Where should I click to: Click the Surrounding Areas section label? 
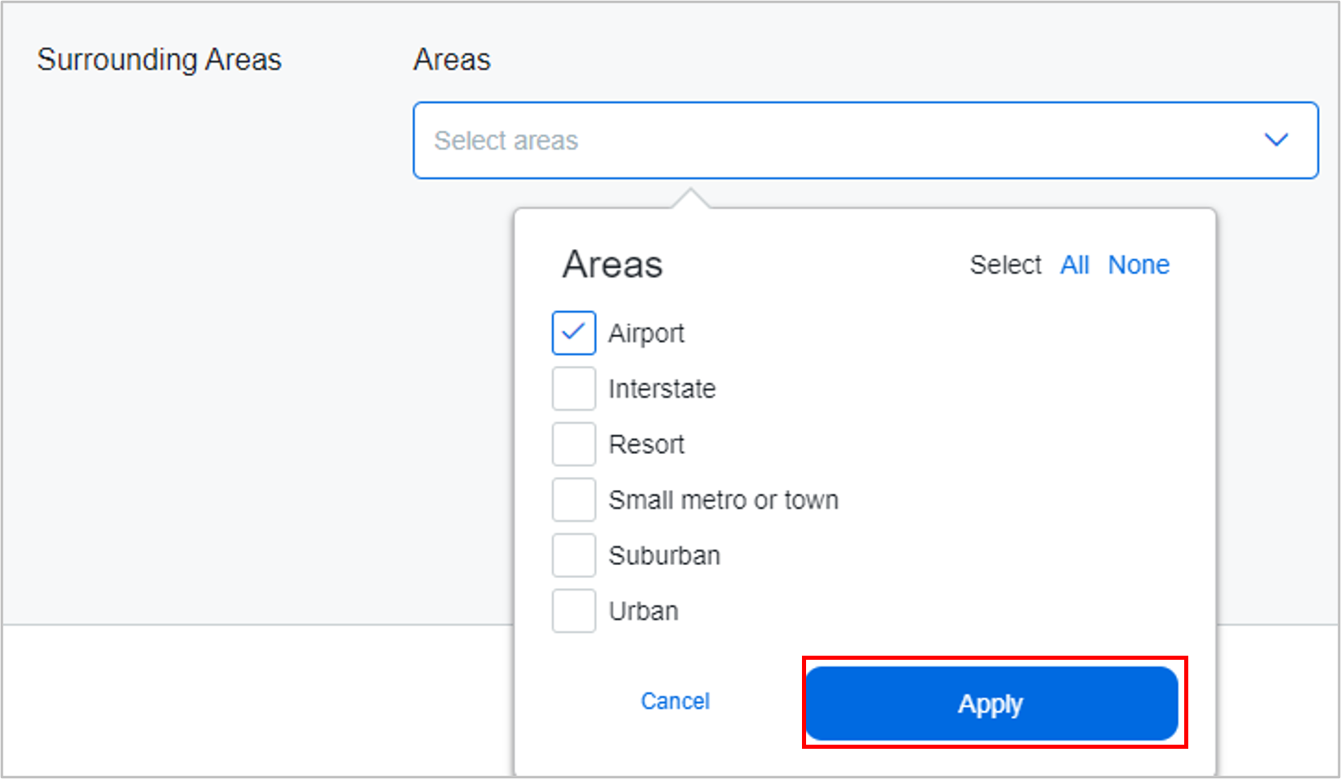coord(159,60)
